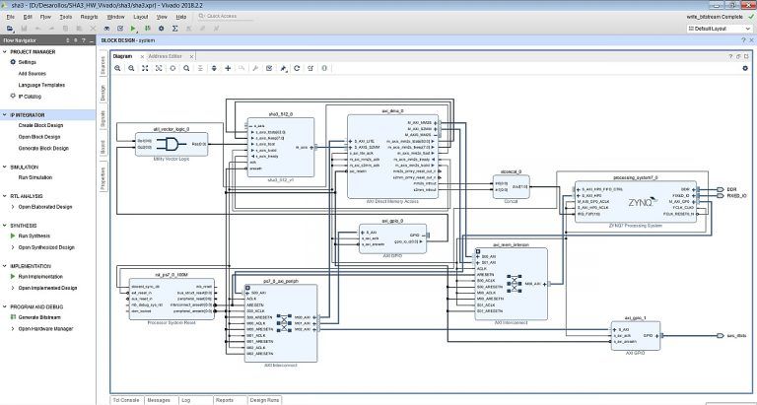
Task: Click the binoculars Find icon in main toolbar
Action: pyautogui.click(x=106, y=29)
